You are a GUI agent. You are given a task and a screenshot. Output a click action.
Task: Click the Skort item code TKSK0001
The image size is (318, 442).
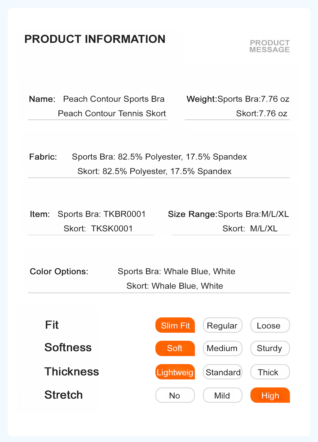click(112, 228)
